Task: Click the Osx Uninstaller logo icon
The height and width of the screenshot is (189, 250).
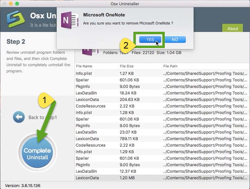Action: tap(15, 19)
